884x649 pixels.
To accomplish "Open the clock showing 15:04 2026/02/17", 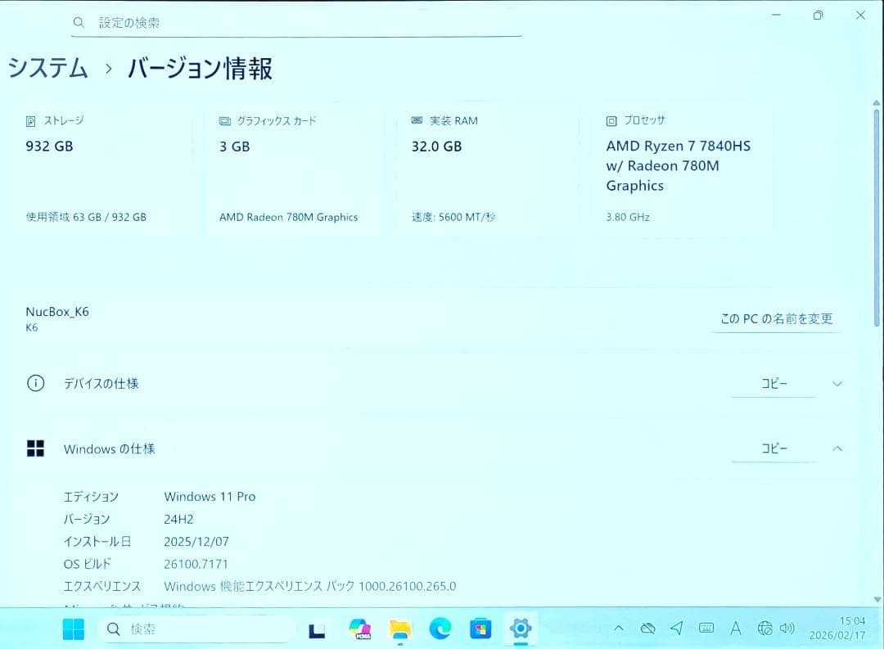I will click(x=837, y=629).
